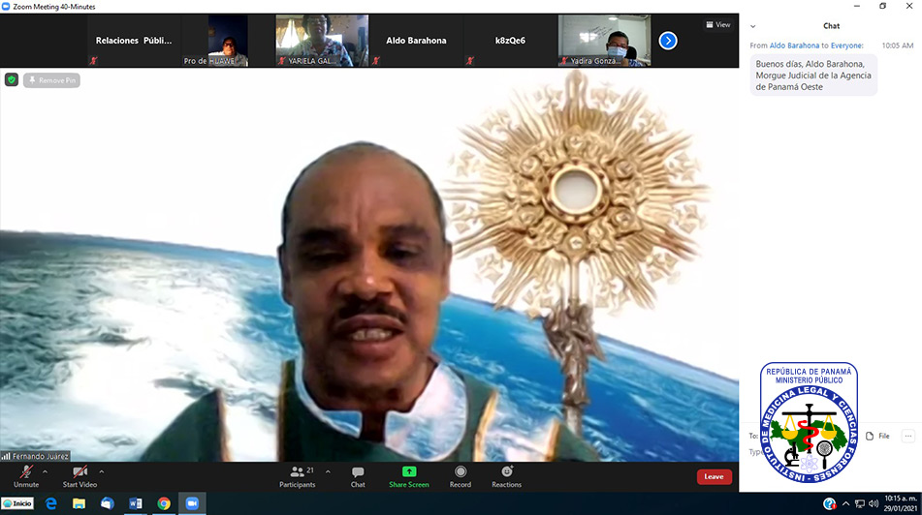Open volume control in system tray

874,503
